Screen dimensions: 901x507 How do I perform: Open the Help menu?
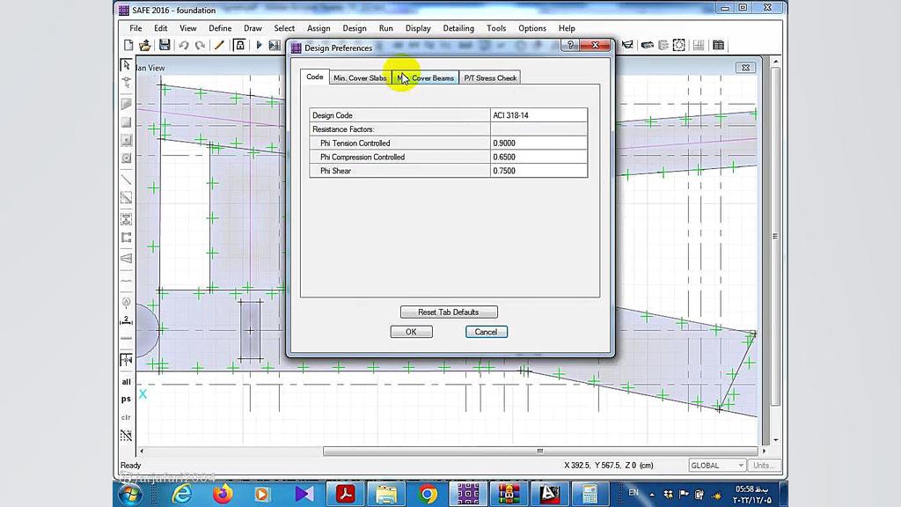pos(567,28)
